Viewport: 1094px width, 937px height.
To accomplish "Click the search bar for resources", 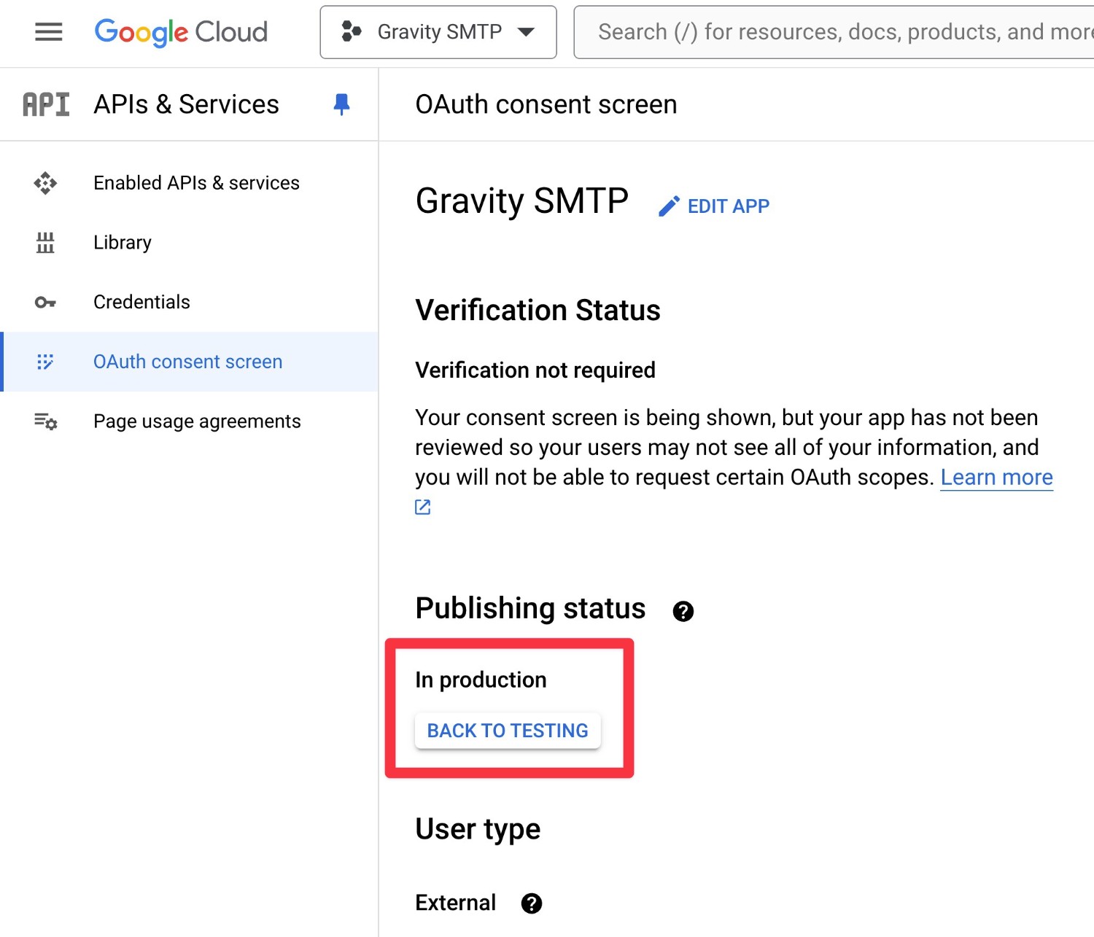I will pyautogui.click(x=834, y=32).
